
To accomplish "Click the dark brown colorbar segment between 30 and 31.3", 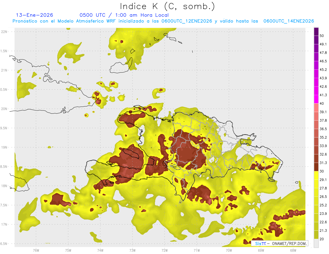I will coord(316,167).
